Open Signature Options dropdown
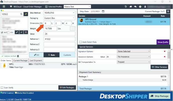 coord(134,51)
